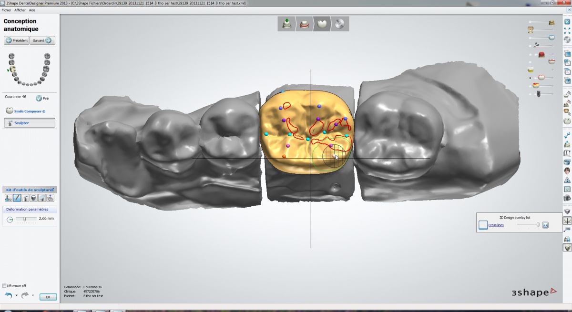The height and width of the screenshot is (312, 572).
Task: Click the undo arrow button
Action: 9,295
